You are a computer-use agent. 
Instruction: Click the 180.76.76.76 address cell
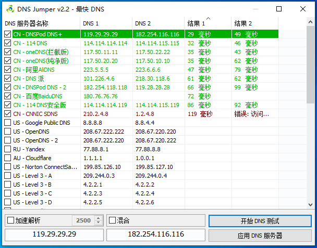pos(101,96)
